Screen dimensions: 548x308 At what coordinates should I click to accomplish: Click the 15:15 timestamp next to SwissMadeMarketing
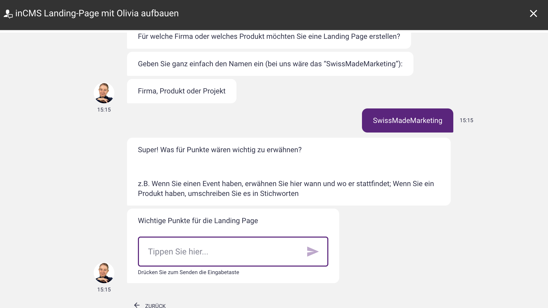click(466, 120)
